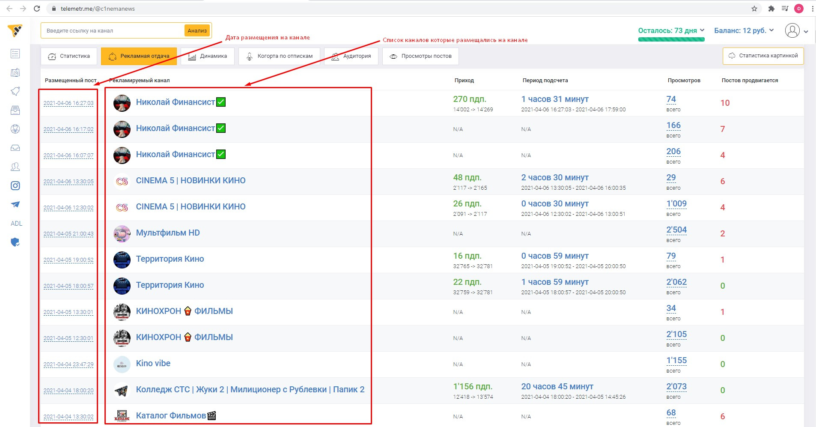Open the Колледж СТС channel link
Image resolution: width=816 pixels, height=427 pixels.
click(250, 389)
